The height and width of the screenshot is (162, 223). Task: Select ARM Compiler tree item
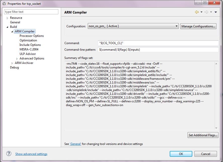pos(25,31)
